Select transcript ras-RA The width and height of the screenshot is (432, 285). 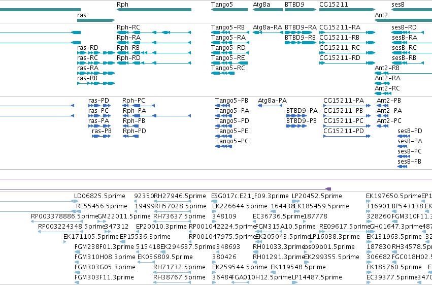(x=96, y=73)
